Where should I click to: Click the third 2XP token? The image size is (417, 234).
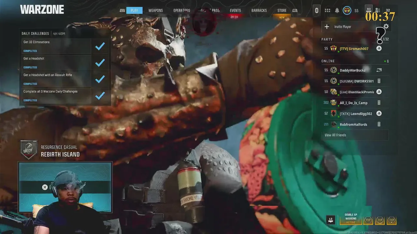click(x=392, y=220)
